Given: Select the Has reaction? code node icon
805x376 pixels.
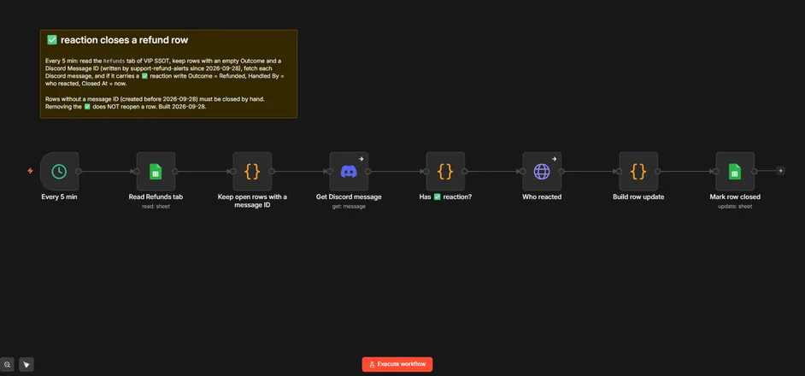Looking at the screenshot, I should pyautogui.click(x=445, y=172).
